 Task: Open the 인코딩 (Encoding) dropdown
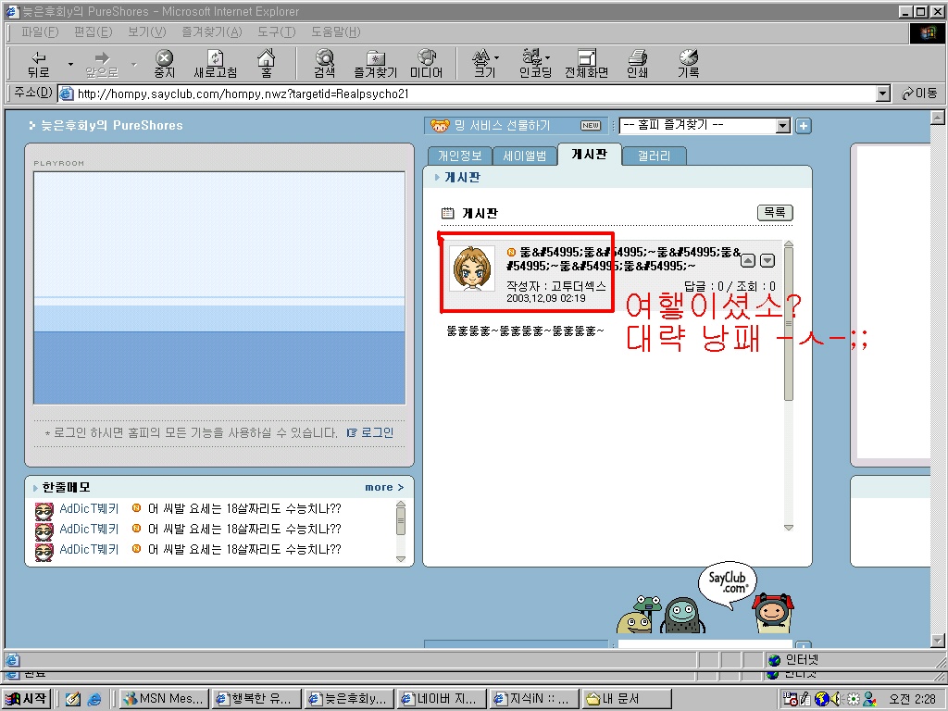pyautogui.click(x=534, y=63)
